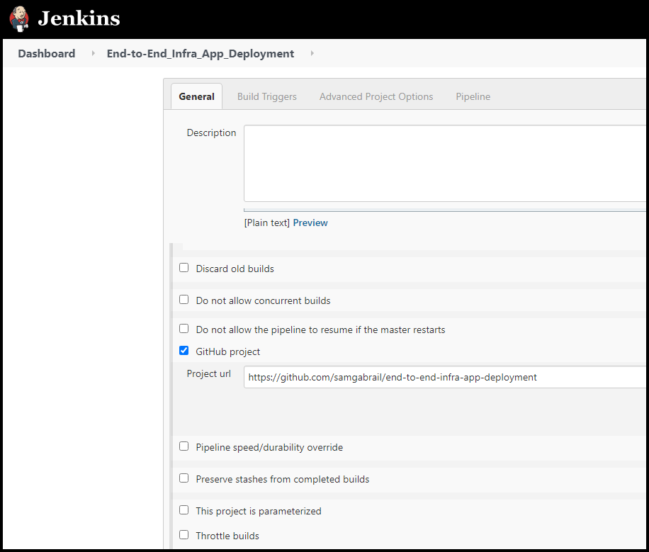
Task: Click the breadcrumb chevron after the job name
Action: coord(312,53)
